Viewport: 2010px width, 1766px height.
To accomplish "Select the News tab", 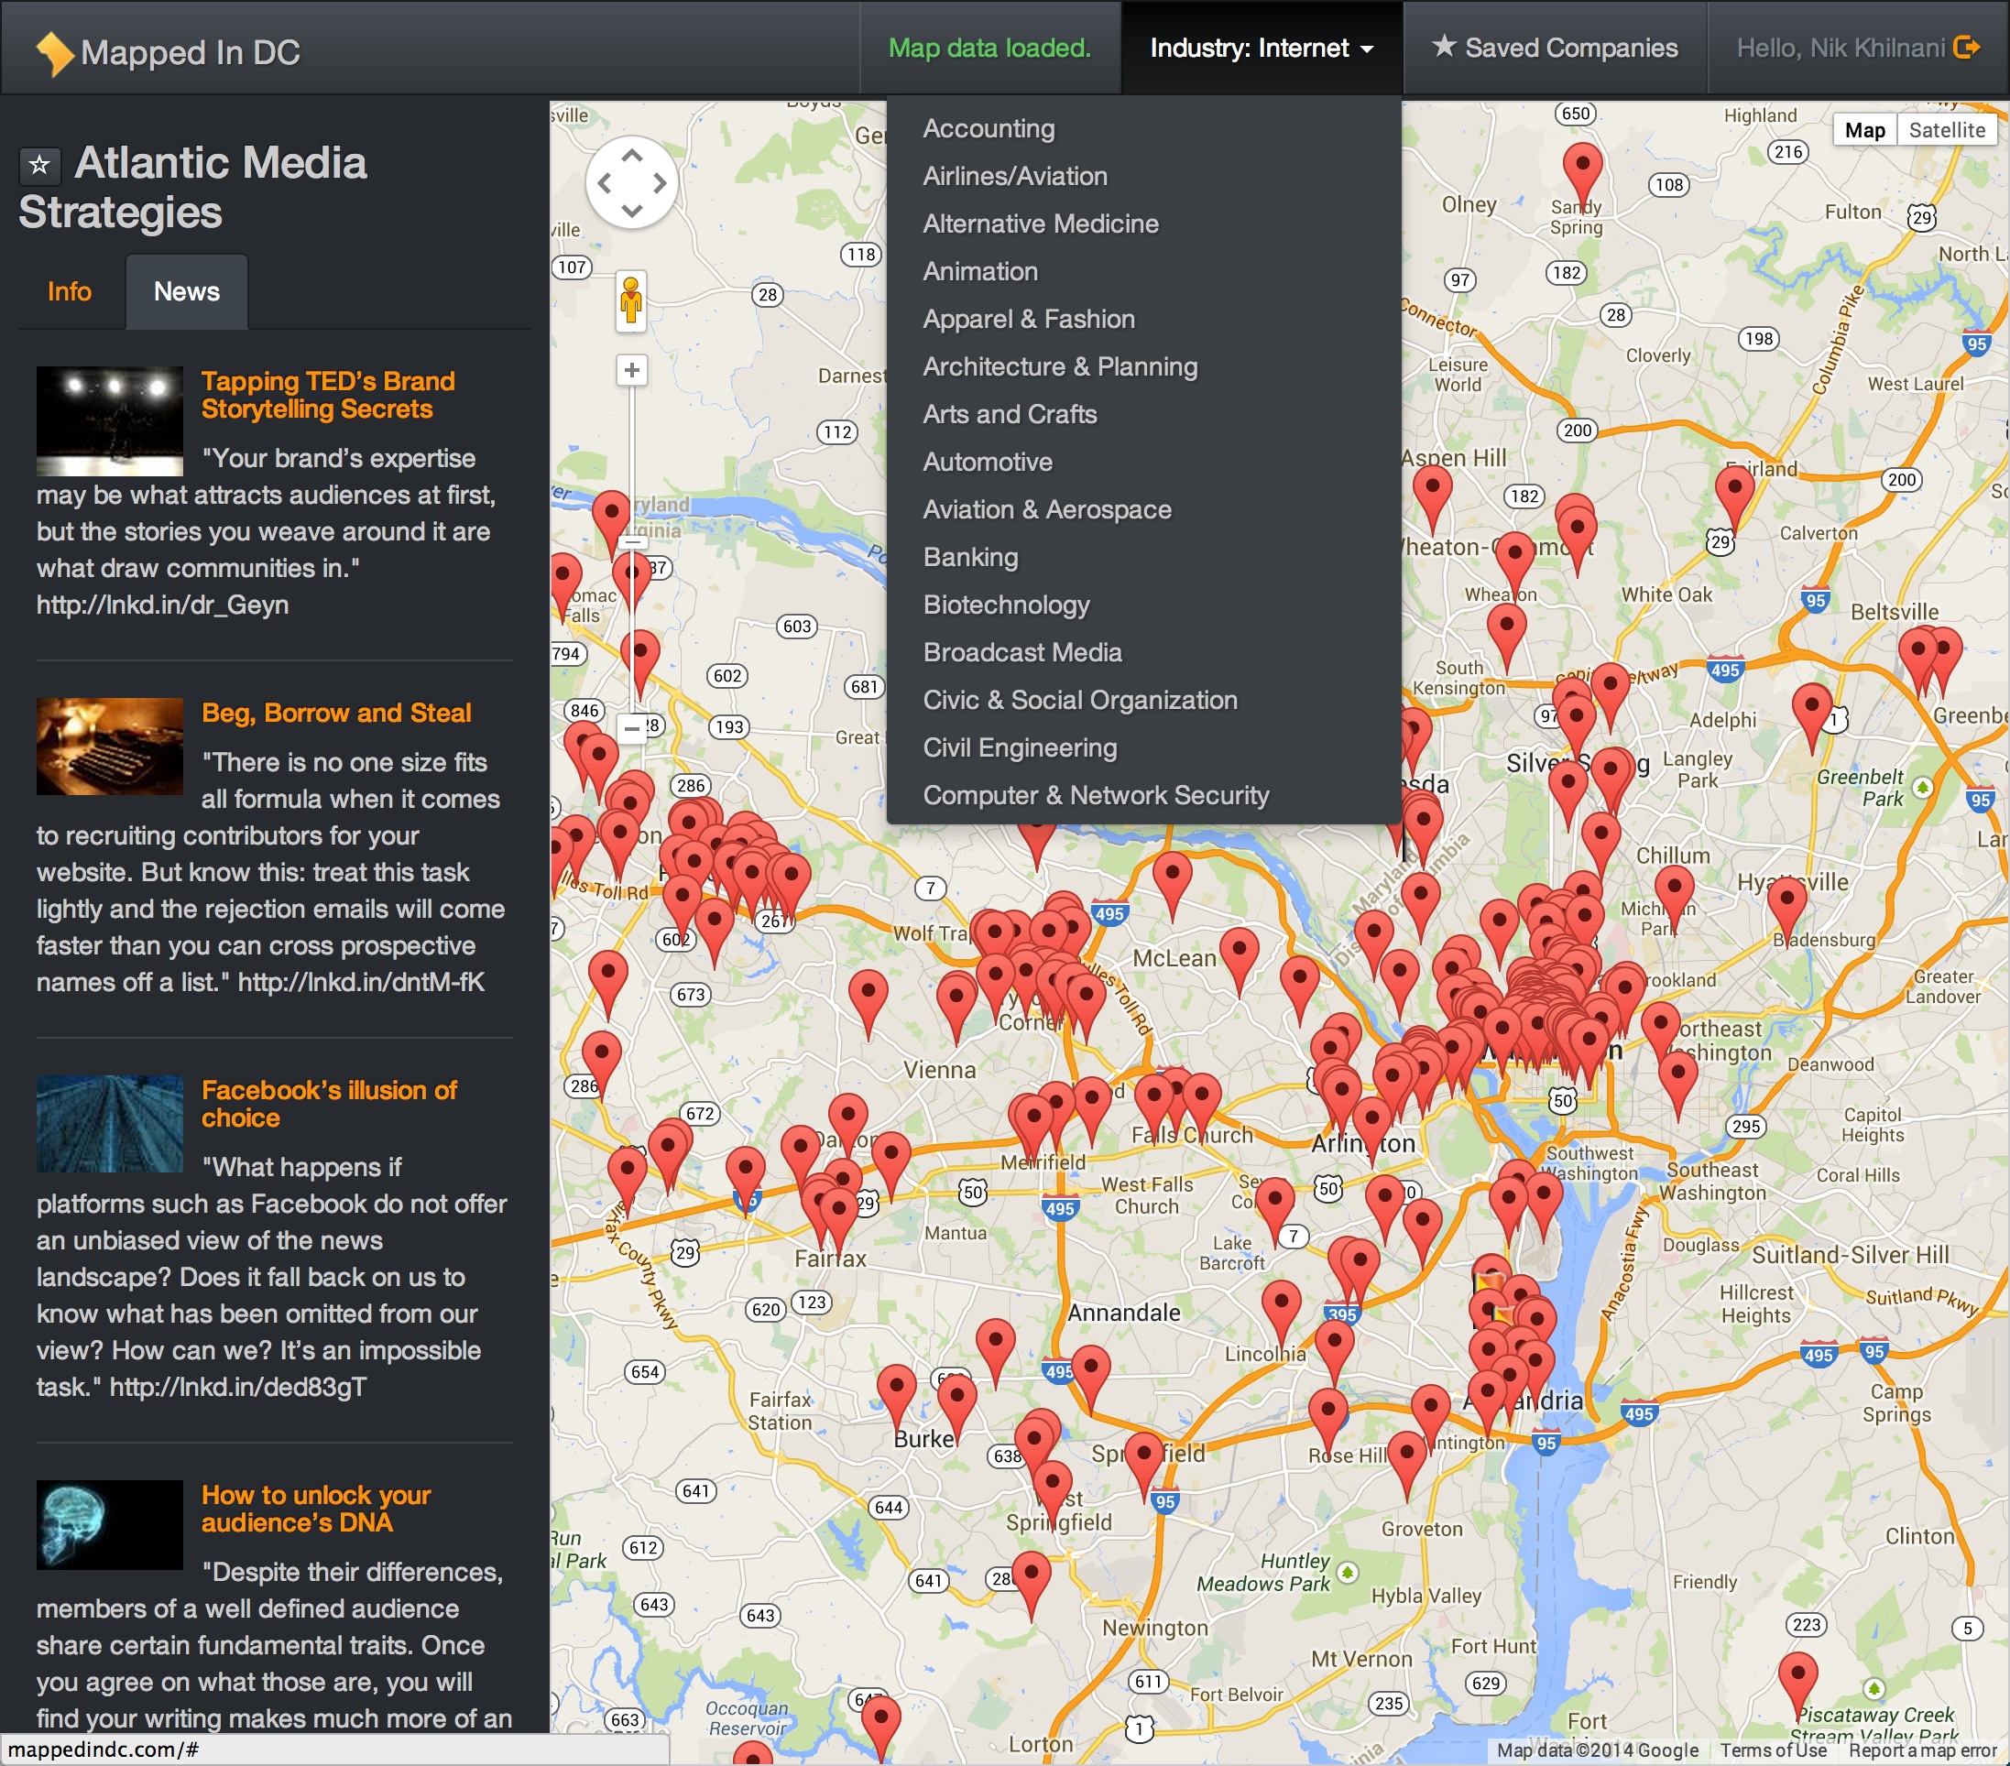I will click(x=186, y=292).
